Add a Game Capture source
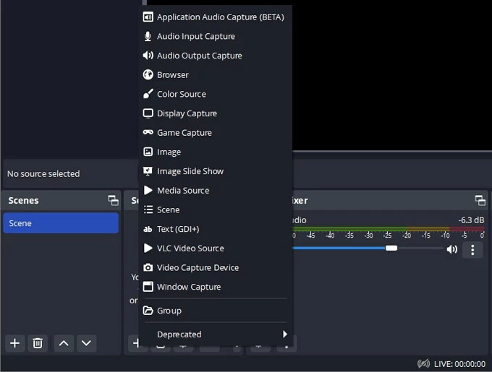This screenshot has height=372, width=492. point(216,132)
